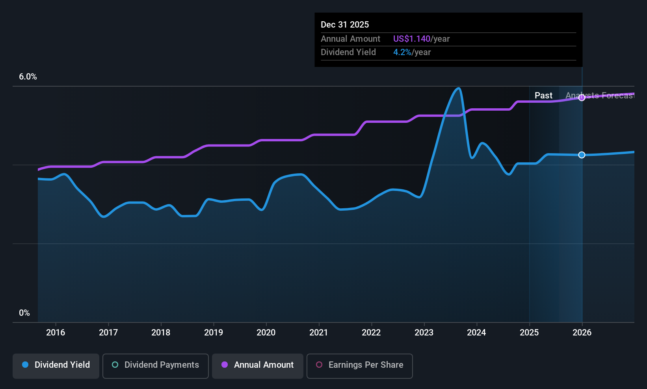Click the US$1.140/year tooltip value

click(421, 39)
